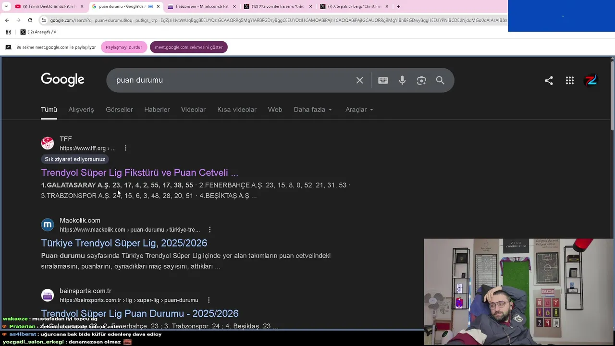Switch to the YouTube Teknik Direktörümüz tab
Viewport: 615px width, 346px height.
49,6
